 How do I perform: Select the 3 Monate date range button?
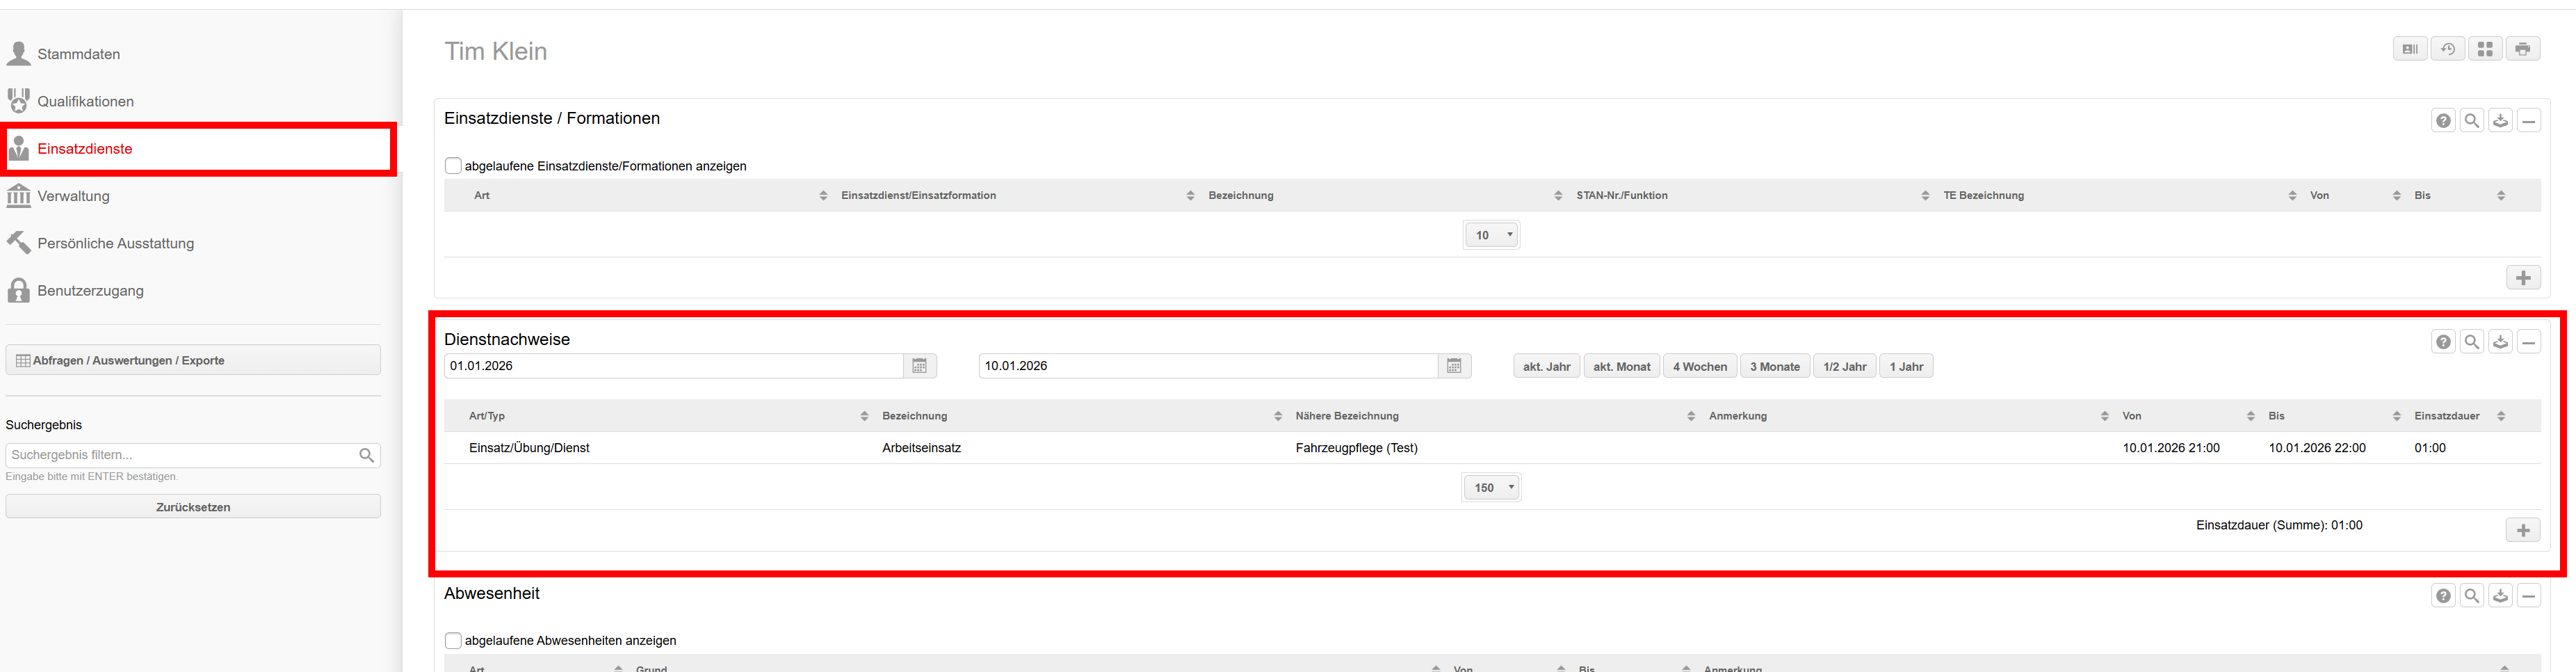(1774, 366)
